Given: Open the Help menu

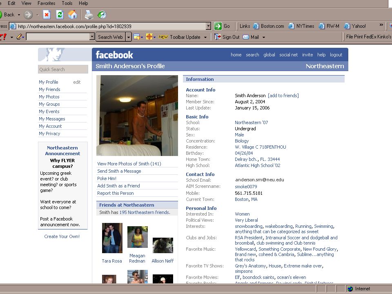Looking at the screenshot, I should 83,3.
